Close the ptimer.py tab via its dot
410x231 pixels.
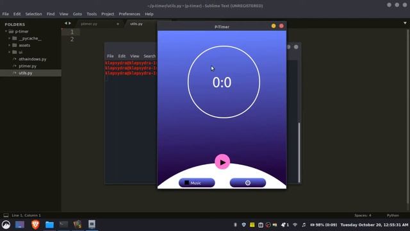point(118,24)
